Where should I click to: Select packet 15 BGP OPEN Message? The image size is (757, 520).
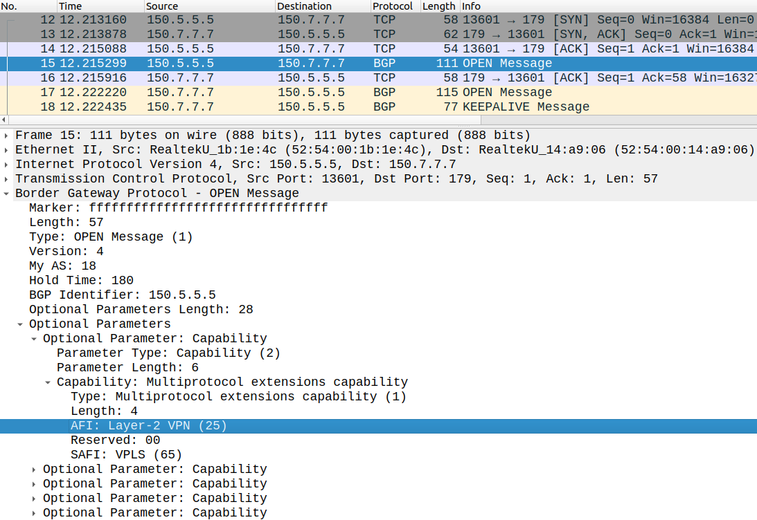(x=378, y=63)
